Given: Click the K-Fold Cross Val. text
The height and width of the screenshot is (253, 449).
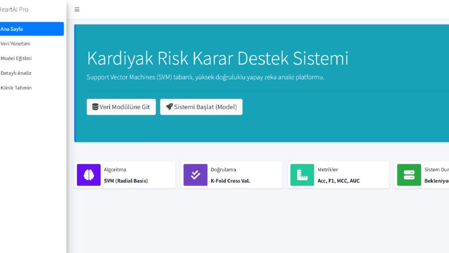Looking at the screenshot, I should pyautogui.click(x=230, y=181).
